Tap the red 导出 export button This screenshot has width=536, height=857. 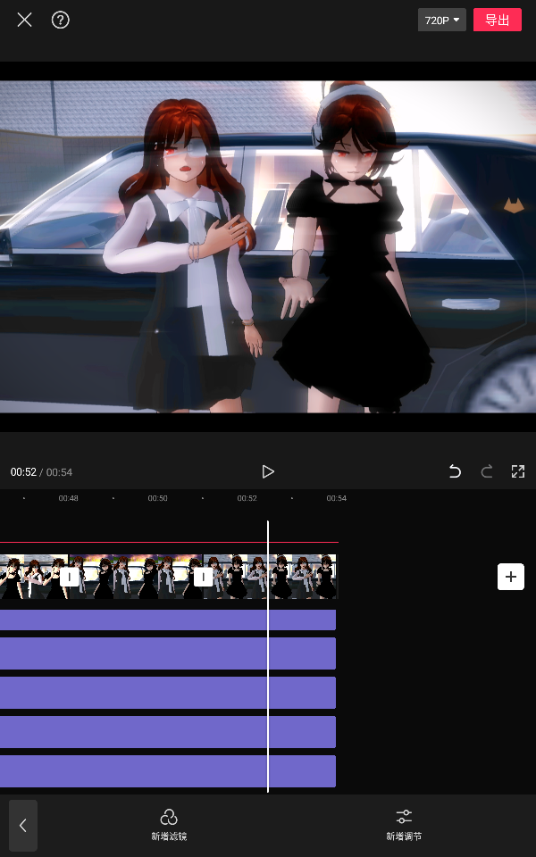point(498,21)
